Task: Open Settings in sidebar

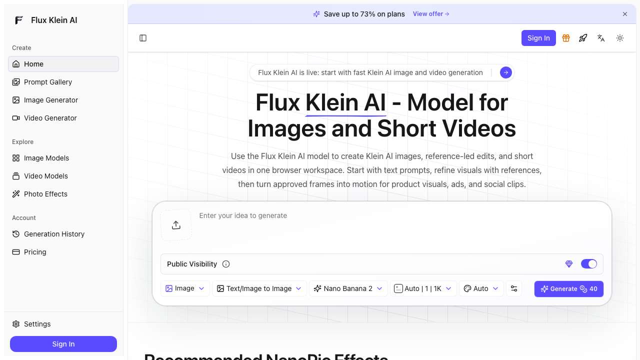Action: click(x=63, y=324)
